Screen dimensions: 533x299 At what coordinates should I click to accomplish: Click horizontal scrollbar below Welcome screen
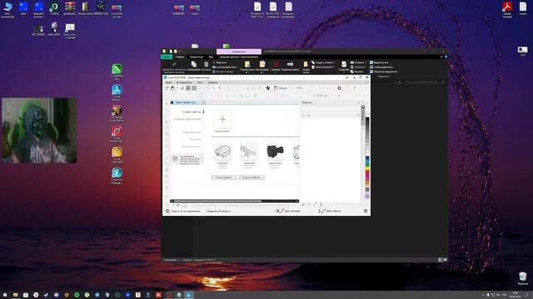pyautogui.click(x=234, y=201)
